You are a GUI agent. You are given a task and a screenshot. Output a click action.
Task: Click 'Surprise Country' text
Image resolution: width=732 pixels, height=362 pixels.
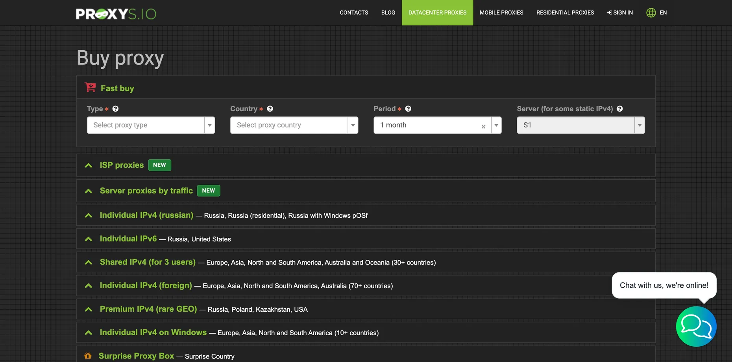(x=209, y=356)
